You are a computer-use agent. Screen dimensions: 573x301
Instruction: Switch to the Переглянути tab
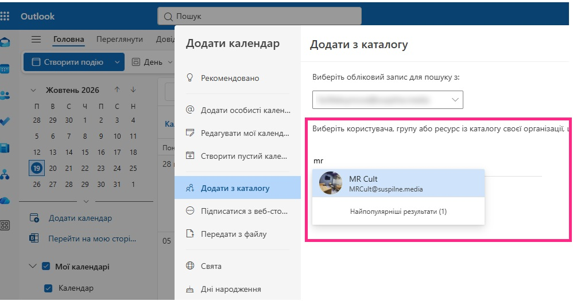[x=119, y=39]
